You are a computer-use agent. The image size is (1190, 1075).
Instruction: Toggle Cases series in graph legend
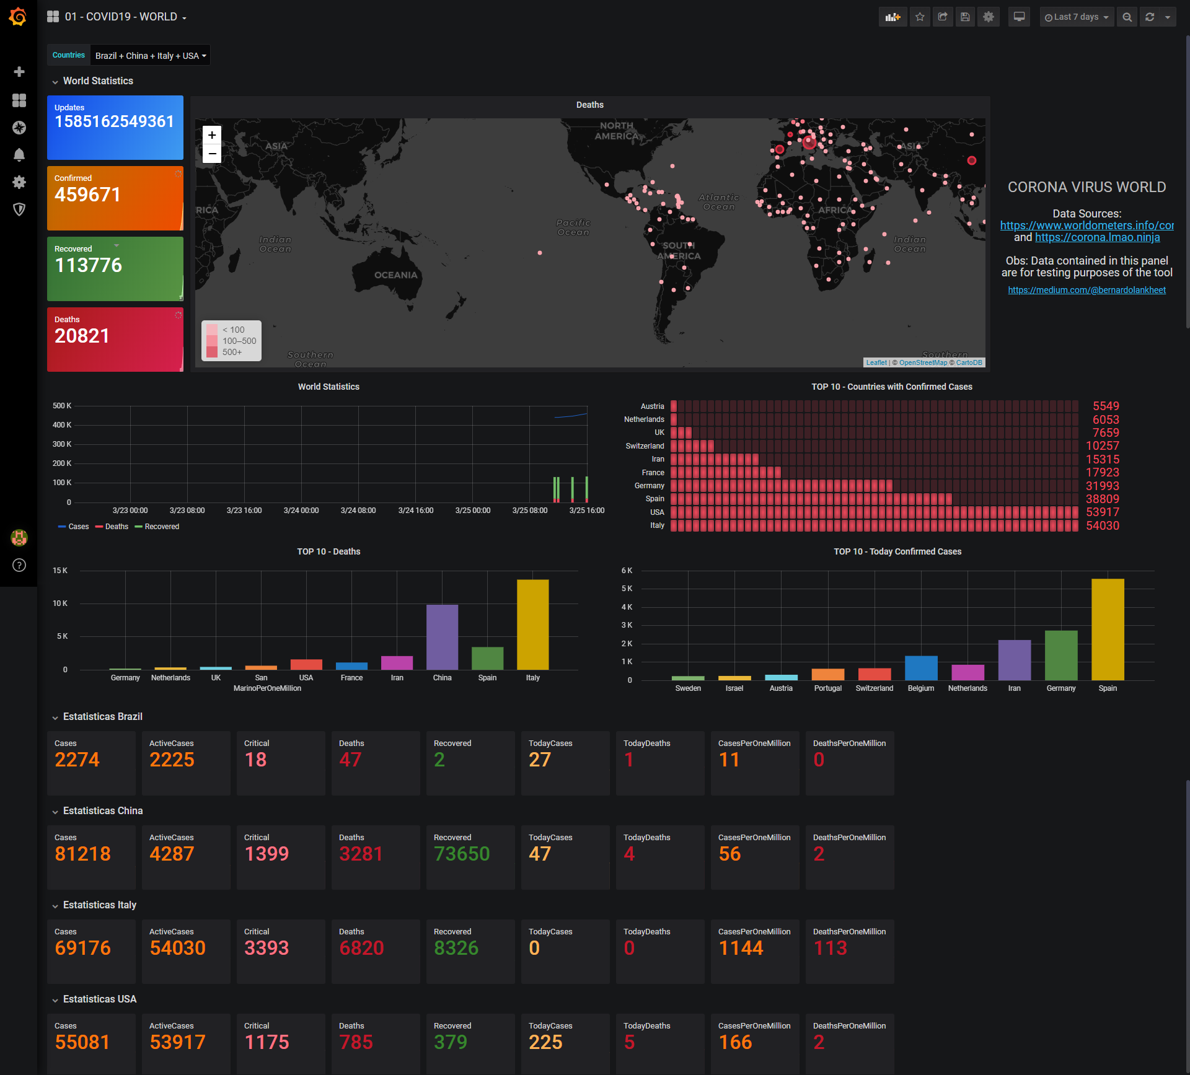point(78,527)
